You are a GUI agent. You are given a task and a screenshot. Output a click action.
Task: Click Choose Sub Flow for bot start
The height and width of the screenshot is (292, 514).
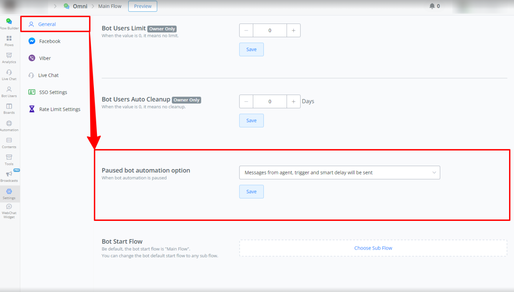(373, 248)
